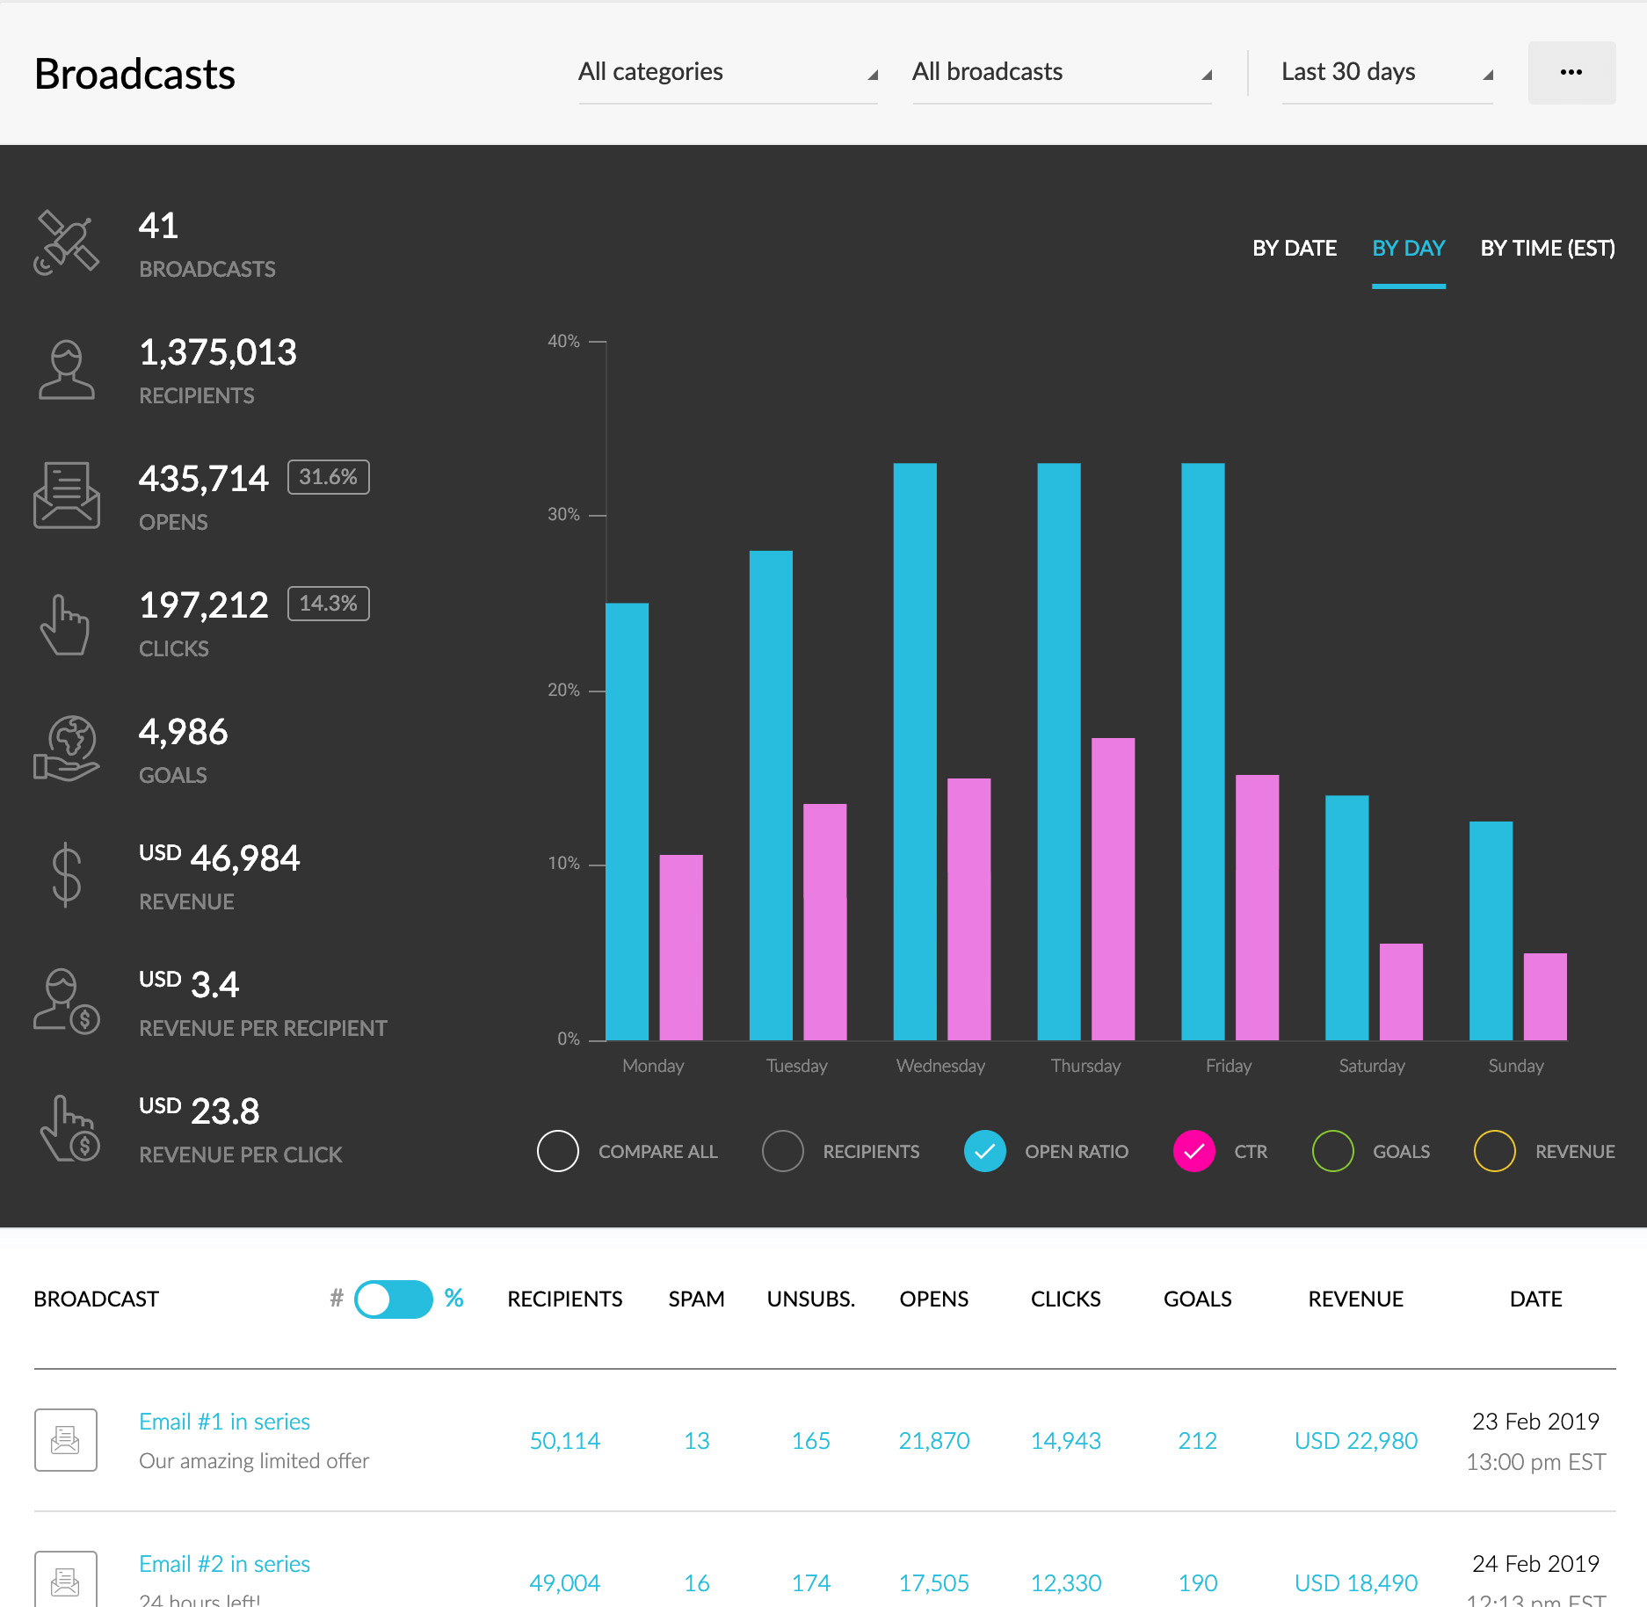1647x1607 pixels.
Task: Expand the All categories dropdown
Action: coord(728,73)
